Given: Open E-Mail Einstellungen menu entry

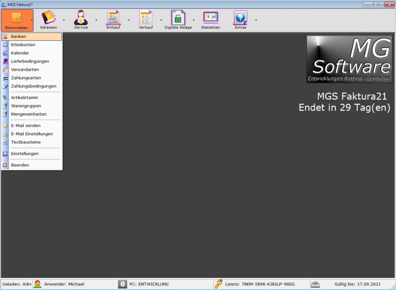Looking at the screenshot, I should click(x=32, y=134).
